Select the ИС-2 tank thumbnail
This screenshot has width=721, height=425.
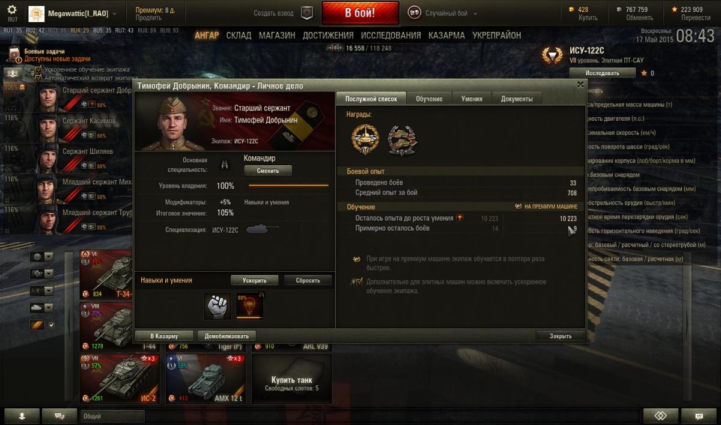pyautogui.click(x=120, y=378)
